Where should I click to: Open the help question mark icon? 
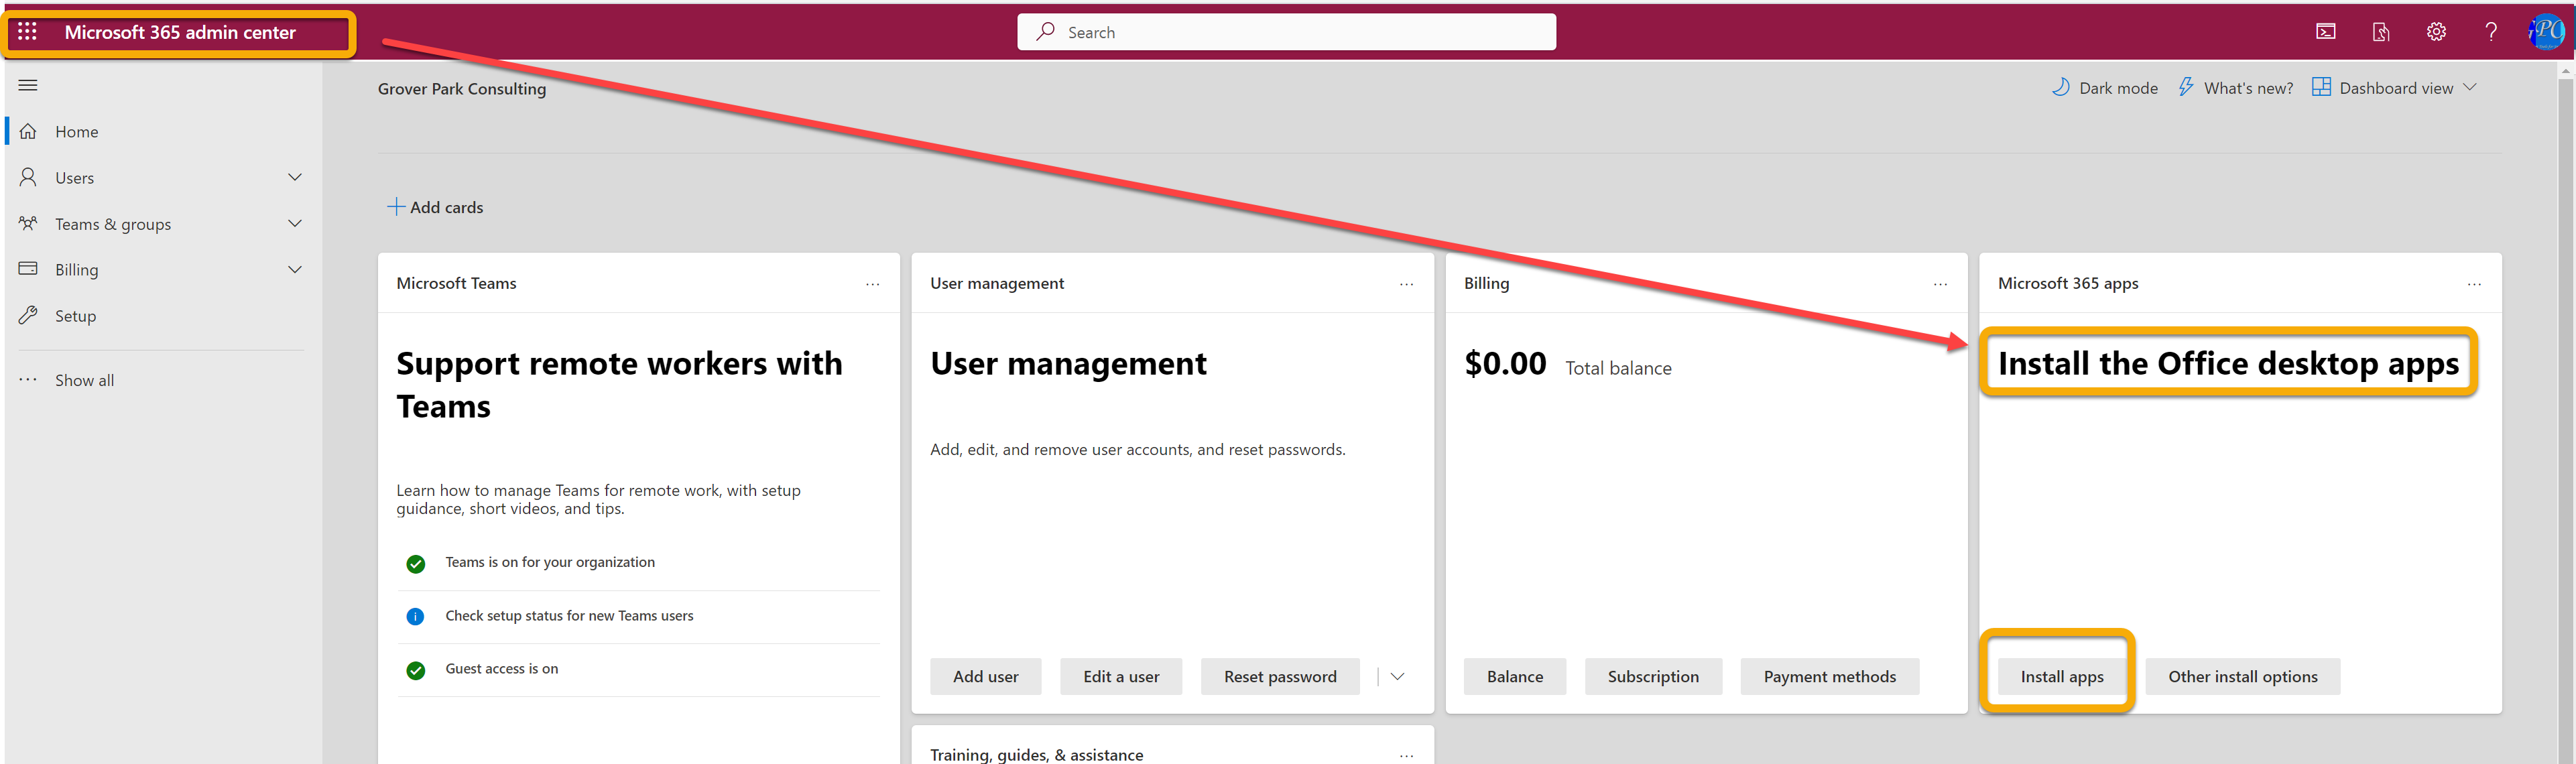(x=2490, y=32)
